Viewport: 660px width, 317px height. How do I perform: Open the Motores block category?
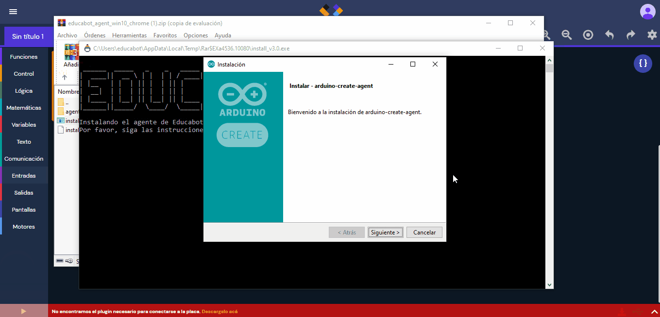24,227
